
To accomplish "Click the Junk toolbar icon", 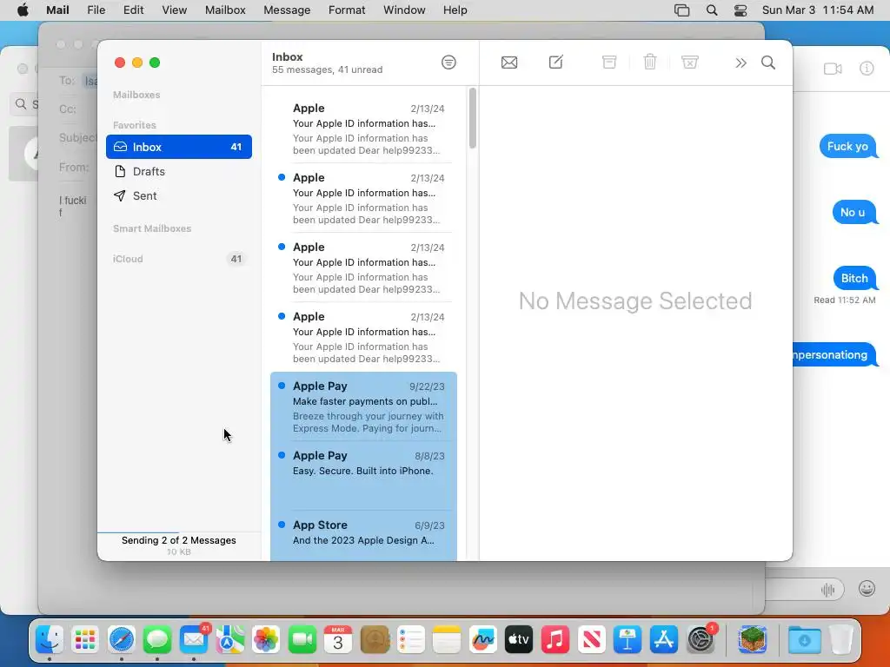I will pos(689,62).
